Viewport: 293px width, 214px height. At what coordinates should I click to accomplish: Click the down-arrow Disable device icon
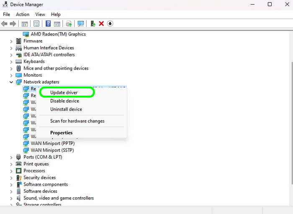tap(110, 24)
